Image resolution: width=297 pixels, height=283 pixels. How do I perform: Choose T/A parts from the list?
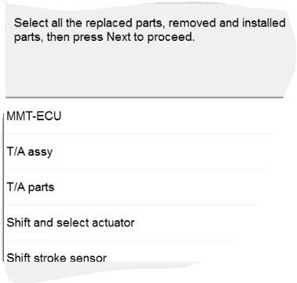coord(31,187)
